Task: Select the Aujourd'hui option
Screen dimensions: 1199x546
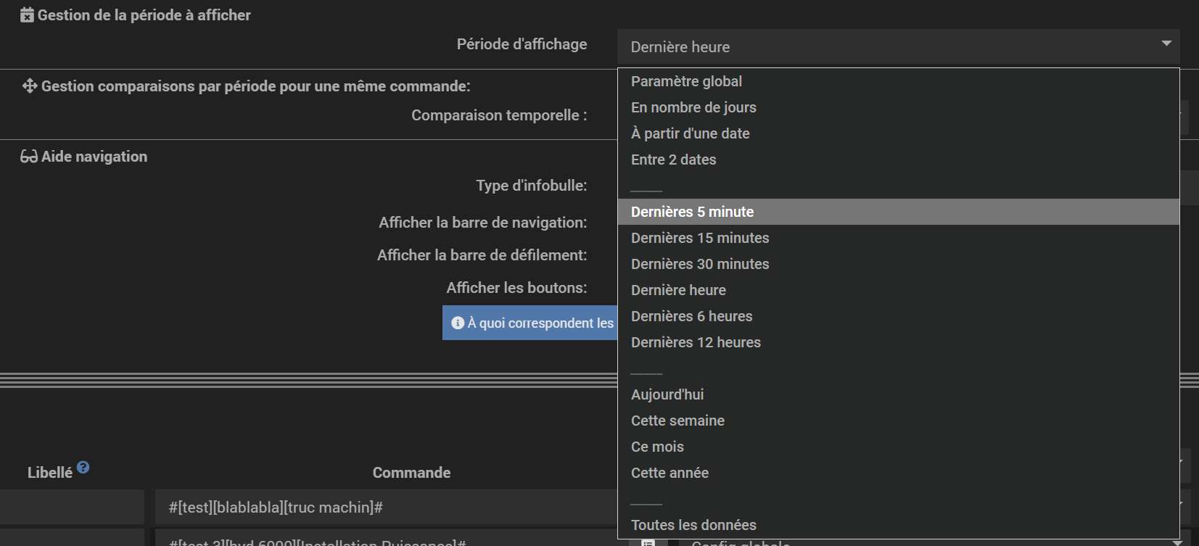Action: pos(898,394)
